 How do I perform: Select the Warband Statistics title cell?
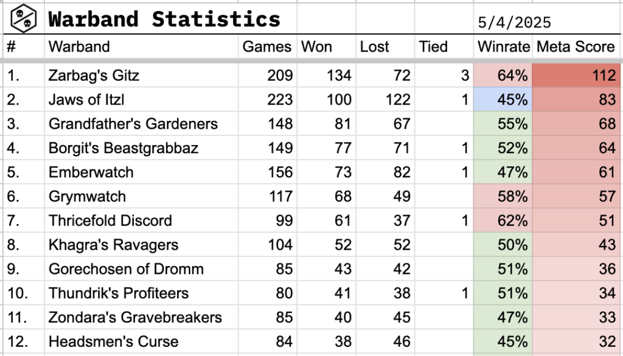[164, 19]
